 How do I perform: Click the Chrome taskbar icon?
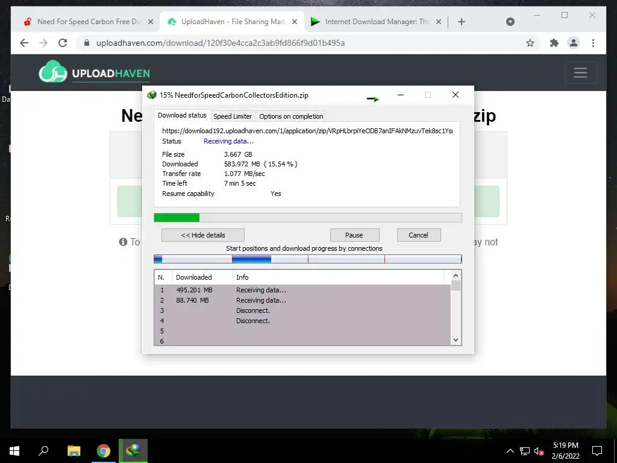point(104,451)
